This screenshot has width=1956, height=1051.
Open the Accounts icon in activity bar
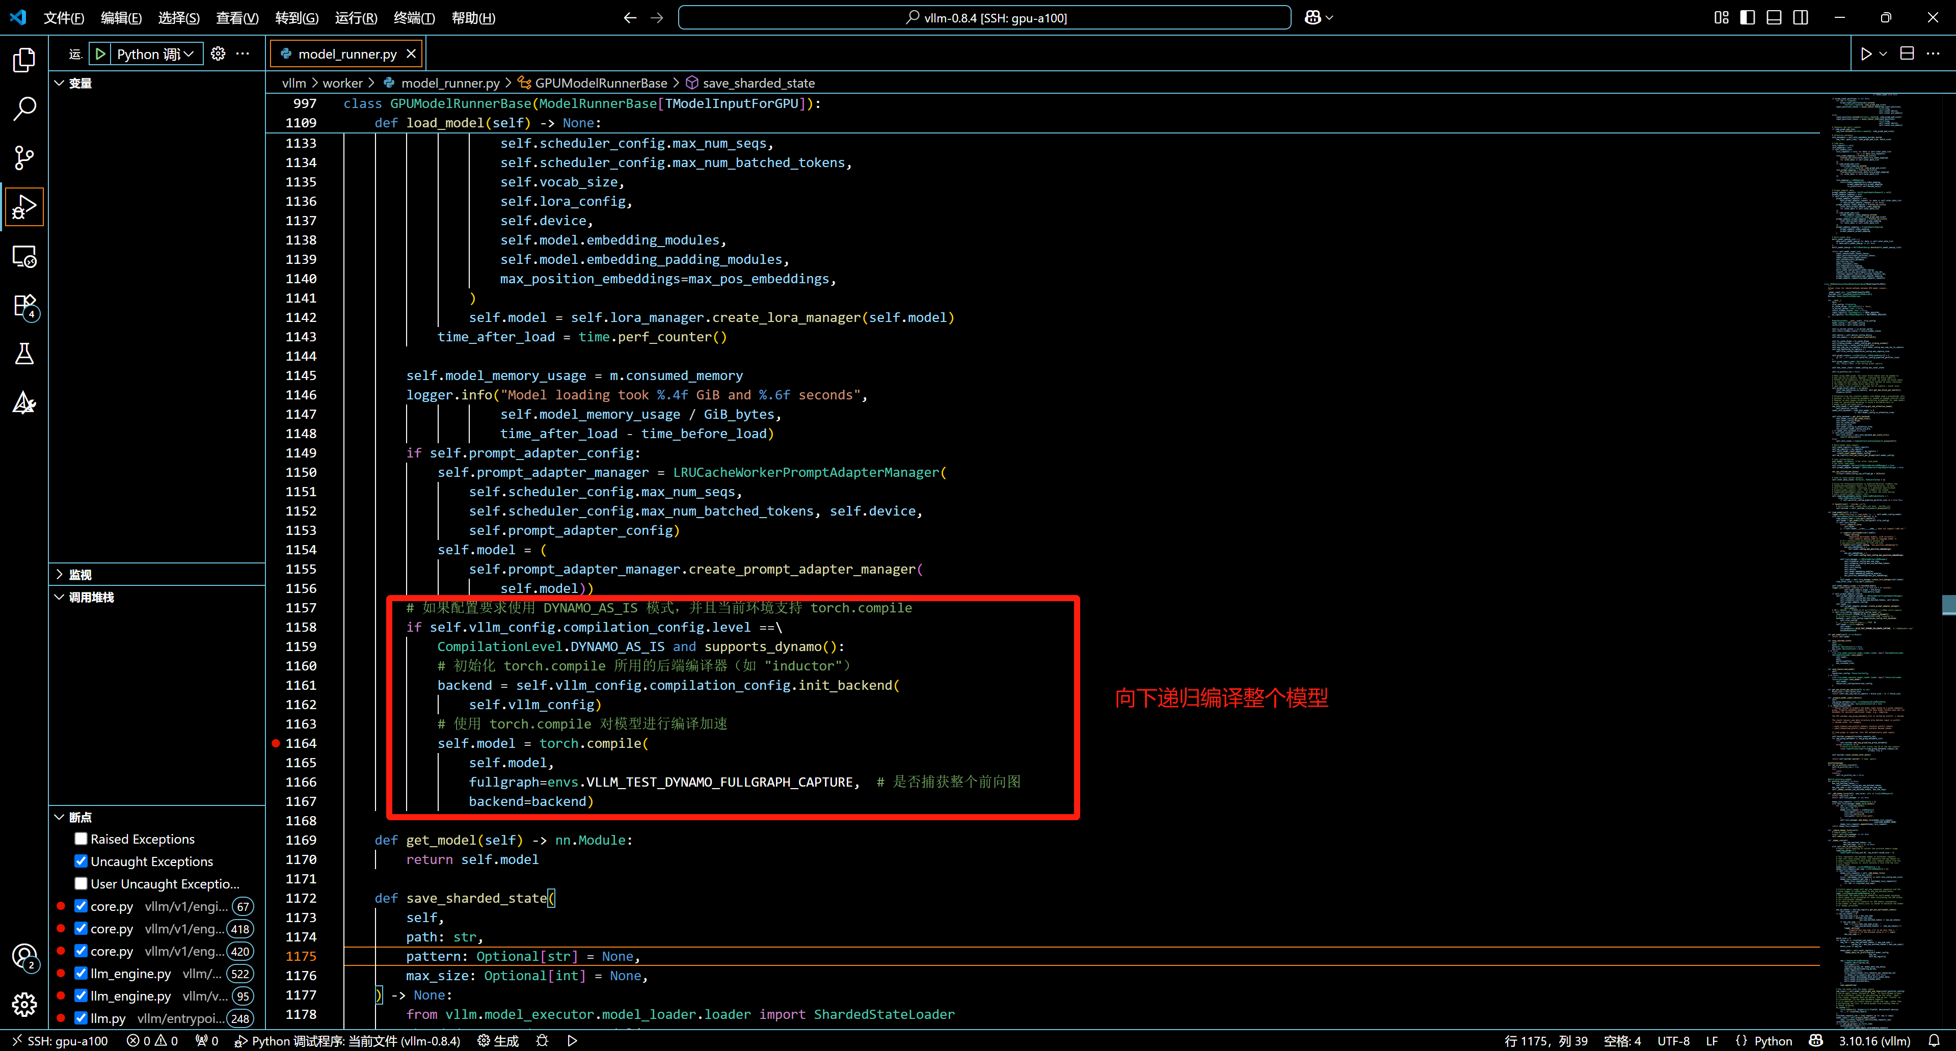click(24, 956)
